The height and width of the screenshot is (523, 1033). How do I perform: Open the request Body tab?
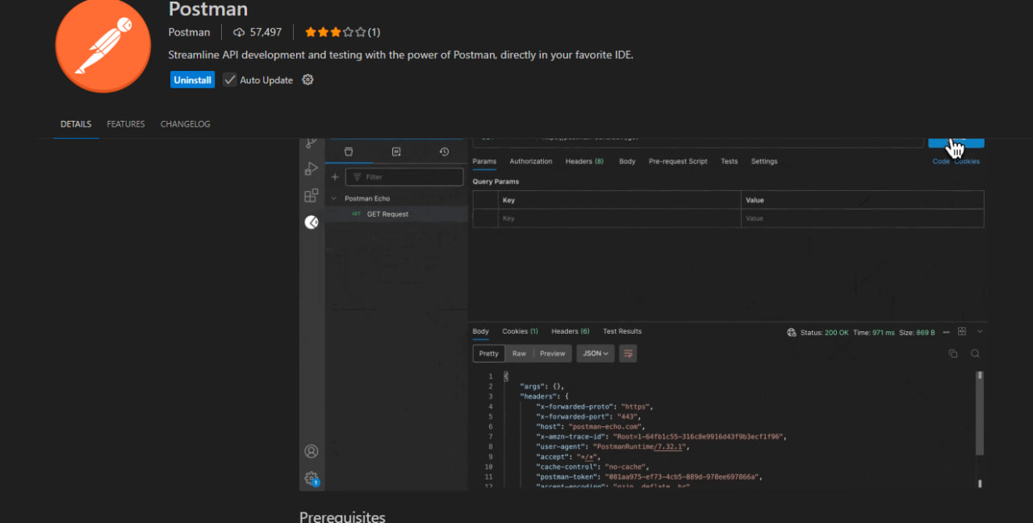(x=627, y=161)
